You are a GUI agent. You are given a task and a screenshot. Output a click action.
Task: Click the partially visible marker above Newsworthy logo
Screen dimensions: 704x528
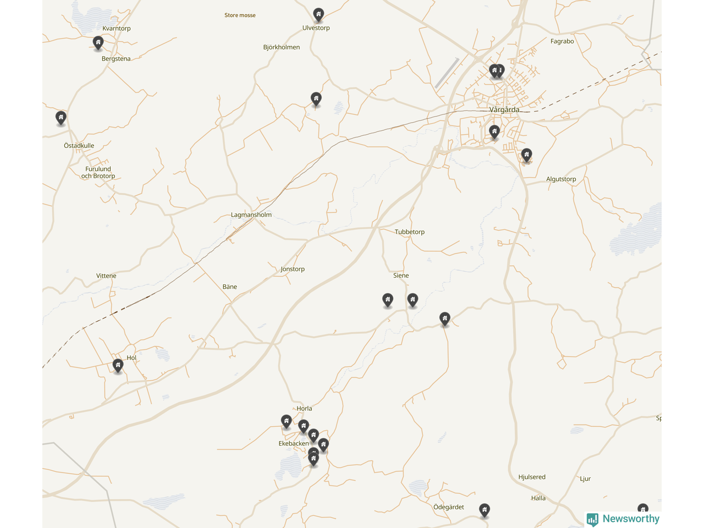pos(642,508)
